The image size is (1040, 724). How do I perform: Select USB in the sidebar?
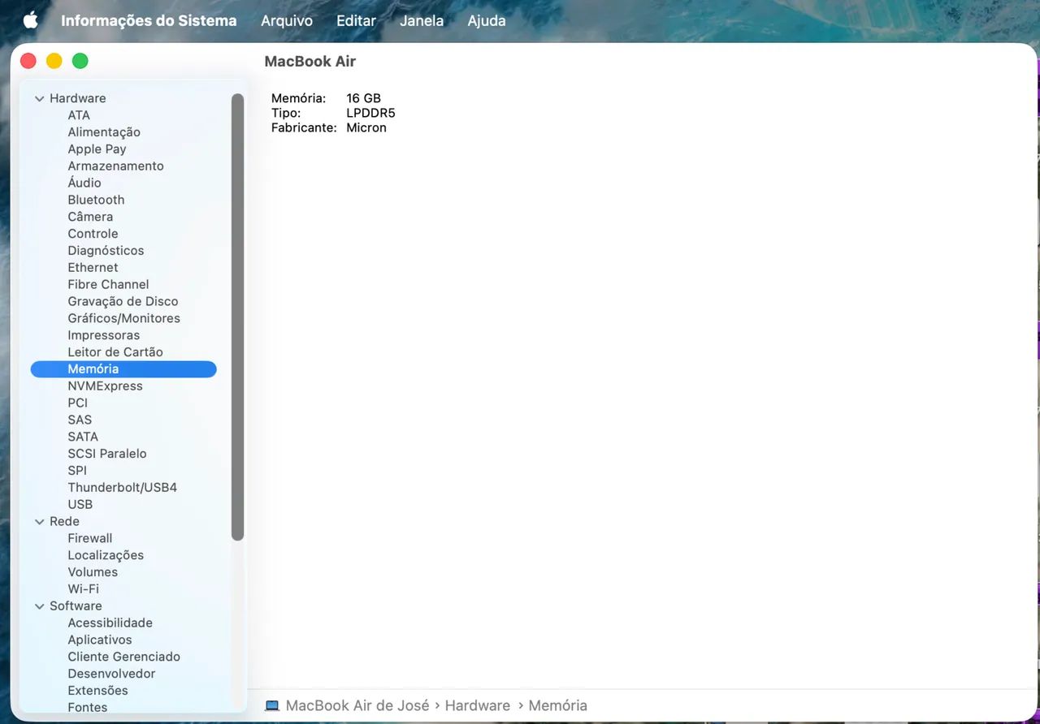pos(80,505)
